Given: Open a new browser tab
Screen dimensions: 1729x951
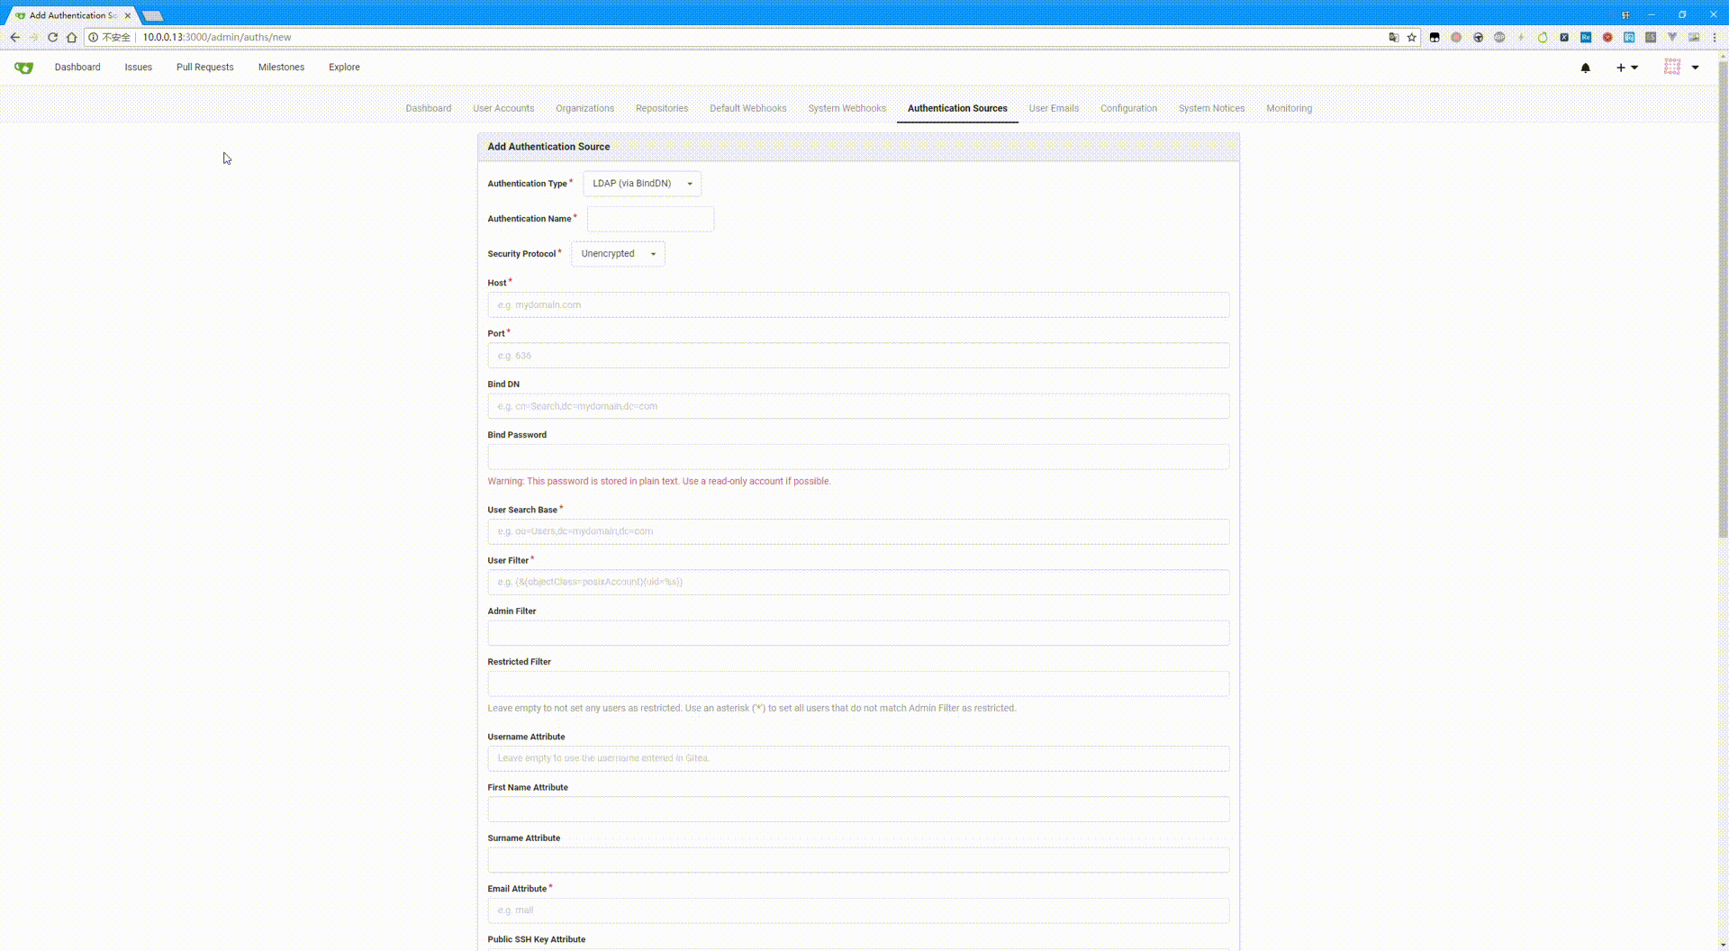Looking at the screenshot, I should coord(152,15).
